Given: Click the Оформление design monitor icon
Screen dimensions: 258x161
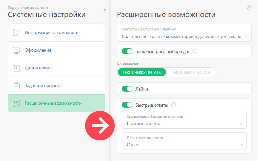Looking at the screenshot, I should pyautogui.click(x=16, y=50).
